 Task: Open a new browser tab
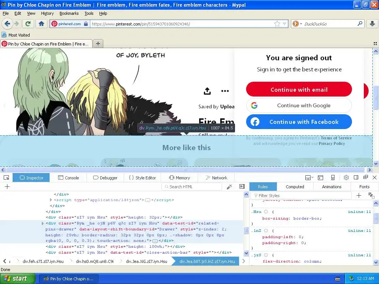pyautogui.click(x=98, y=44)
